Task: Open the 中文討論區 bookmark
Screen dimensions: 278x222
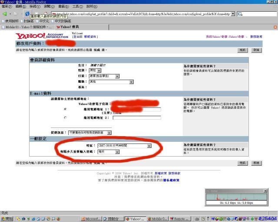Action: [x=61, y=21]
